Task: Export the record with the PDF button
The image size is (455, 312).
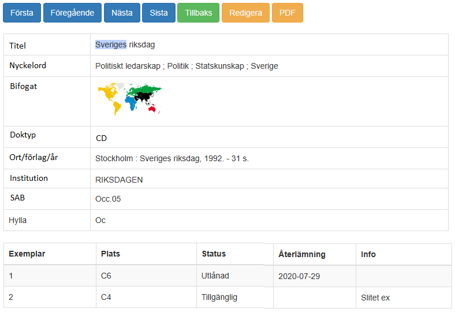Action: [x=288, y=13]
